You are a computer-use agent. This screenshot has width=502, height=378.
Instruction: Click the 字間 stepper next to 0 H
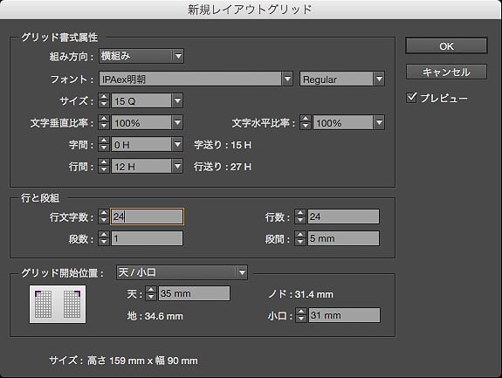[x=104, y=144]
